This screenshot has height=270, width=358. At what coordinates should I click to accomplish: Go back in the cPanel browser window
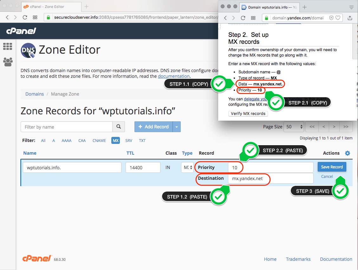(x=7, y=17)
